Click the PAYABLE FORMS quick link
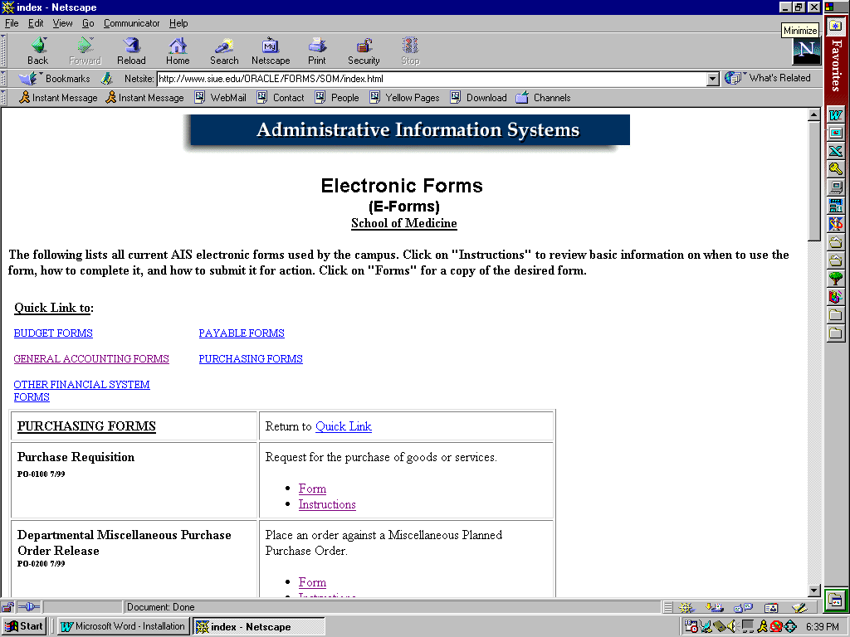 [242, 333]
